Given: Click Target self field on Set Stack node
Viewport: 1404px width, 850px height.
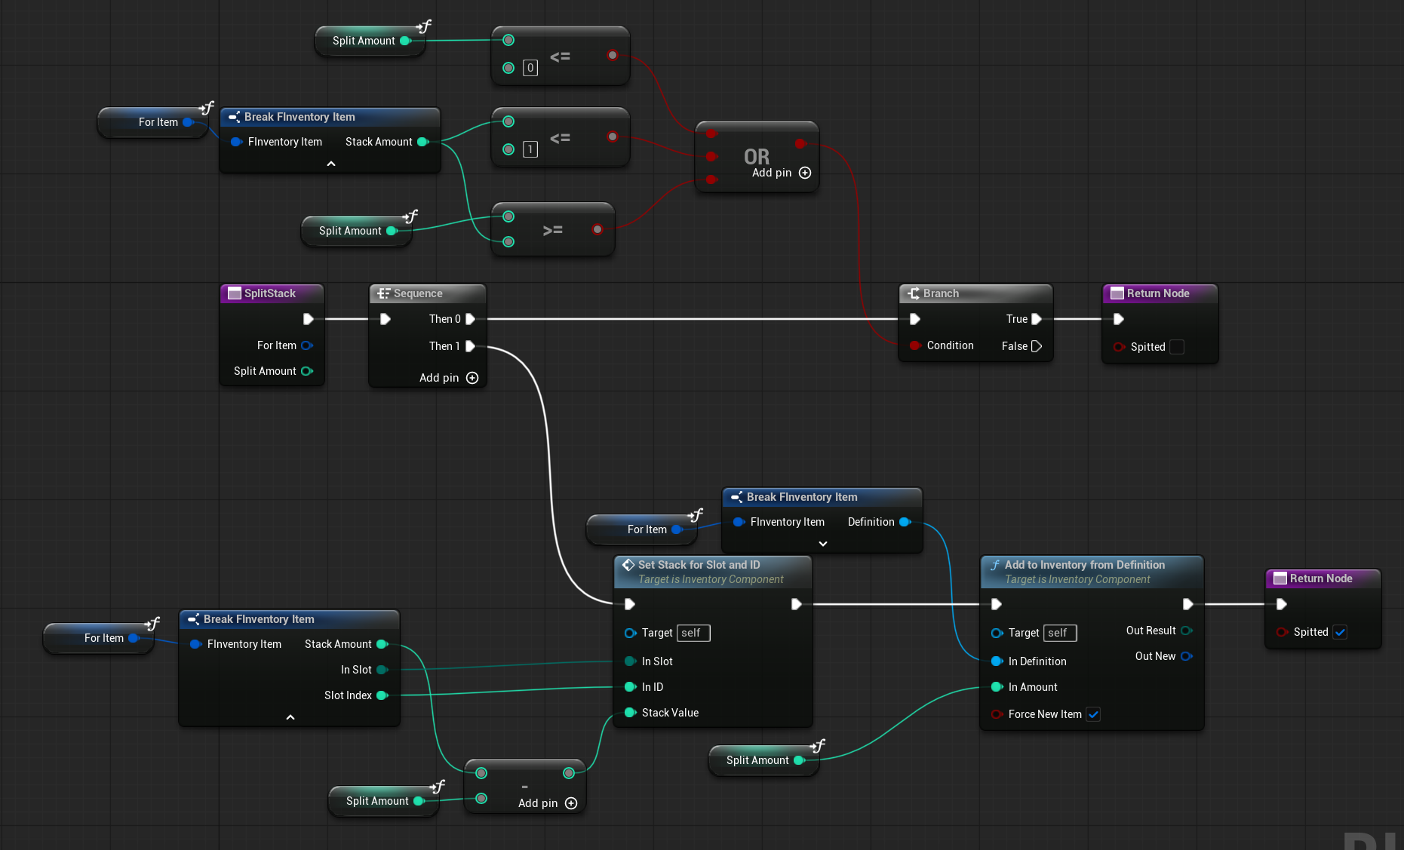Looking at the screenshot, I should coord(693,633).
